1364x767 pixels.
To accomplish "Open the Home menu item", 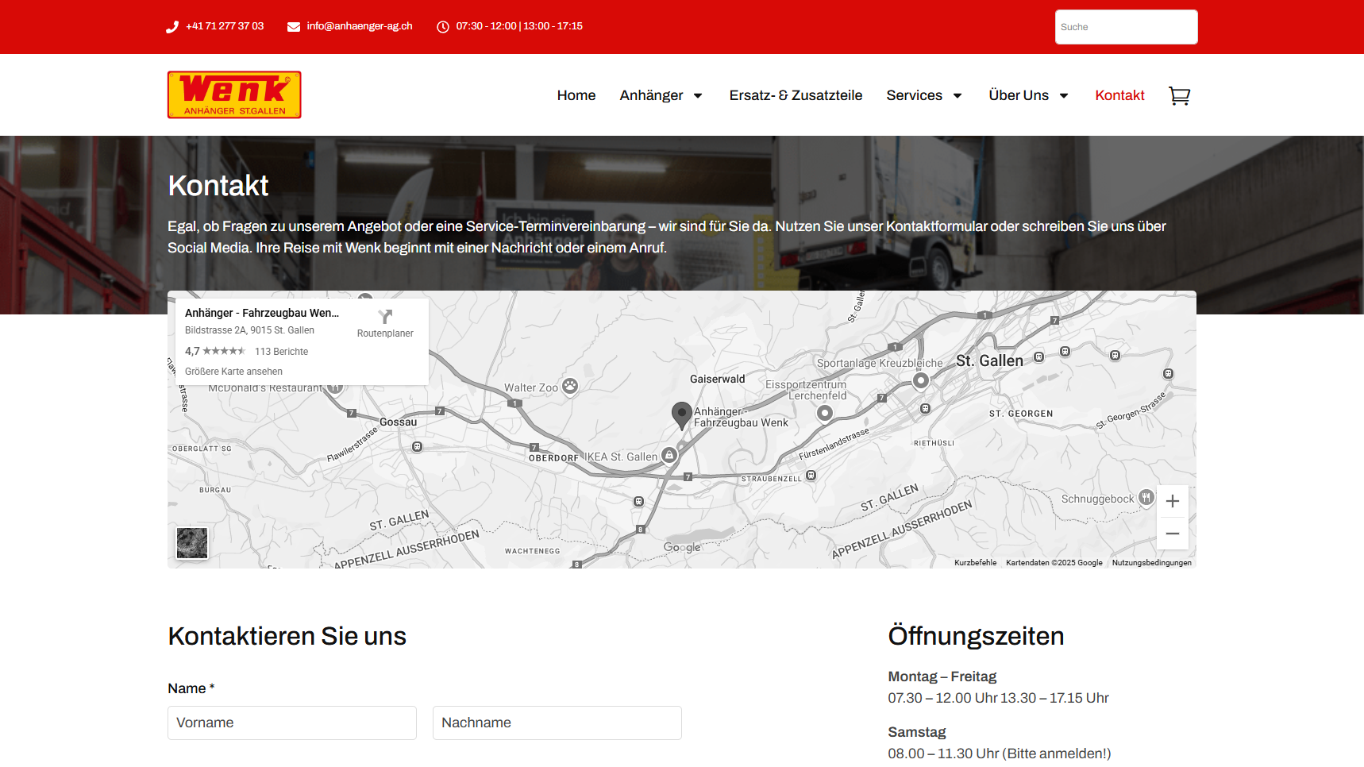I will [x=576, y=95].
